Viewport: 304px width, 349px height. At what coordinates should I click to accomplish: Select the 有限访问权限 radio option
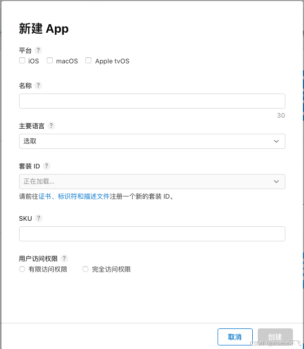coord(22,269)
